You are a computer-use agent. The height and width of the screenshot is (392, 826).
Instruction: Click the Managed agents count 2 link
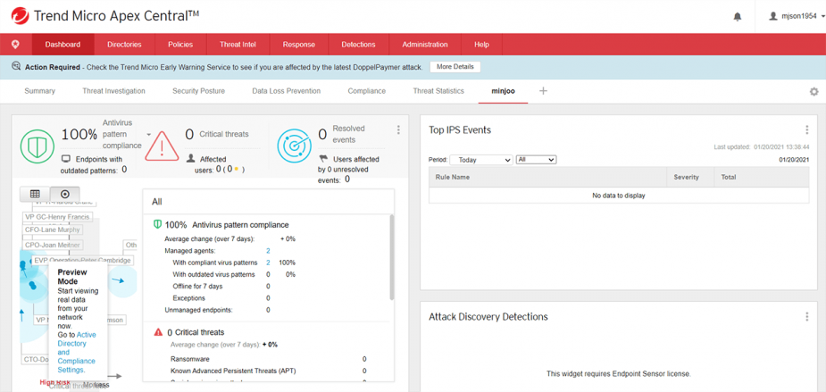tap(268, 251)
